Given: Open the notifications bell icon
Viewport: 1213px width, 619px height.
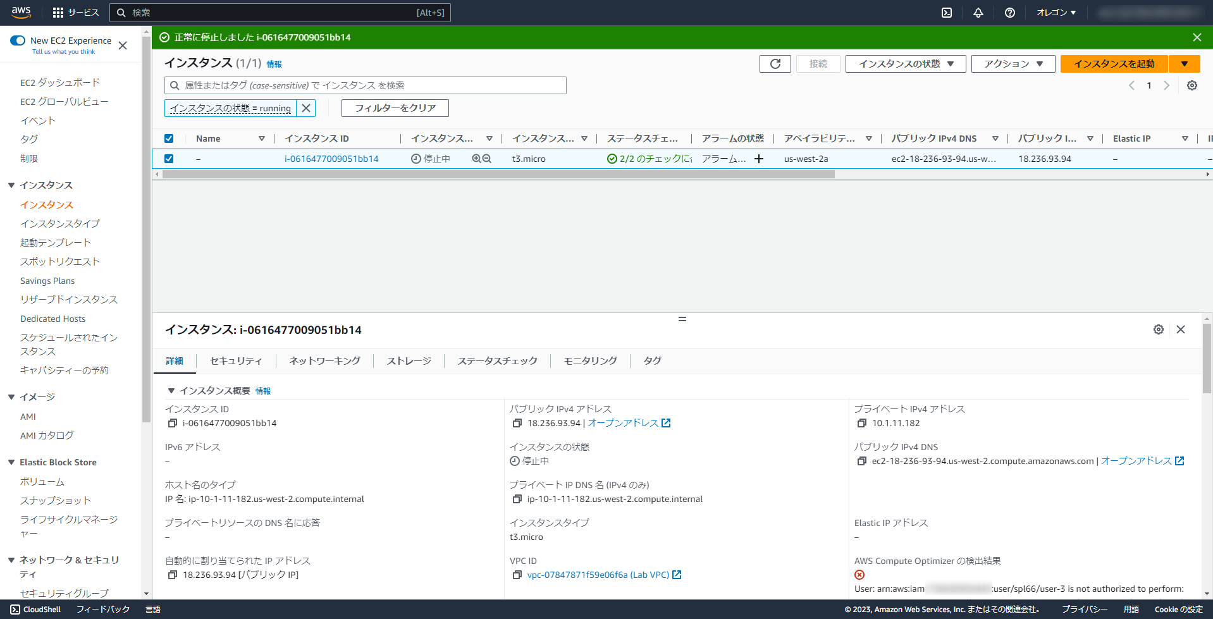Looking at the screenshot, I should click(x=978, y=12).
